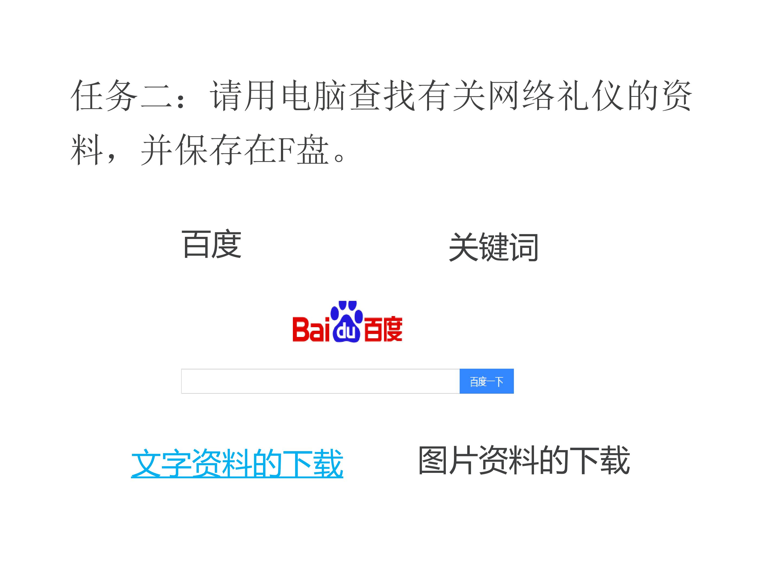Click the 关键词 label
The width and height of the screenshot is (781, 586).
[x=493, y=247]
